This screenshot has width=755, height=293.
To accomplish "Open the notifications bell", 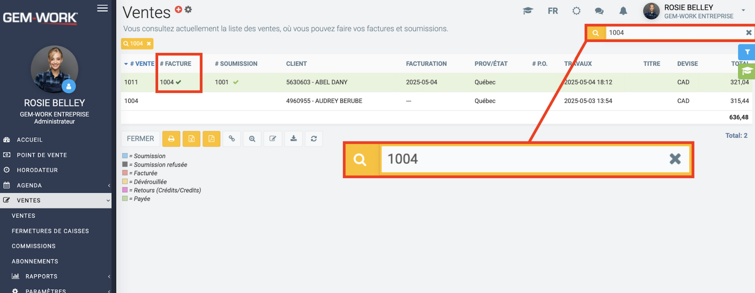I will (623, 11).
